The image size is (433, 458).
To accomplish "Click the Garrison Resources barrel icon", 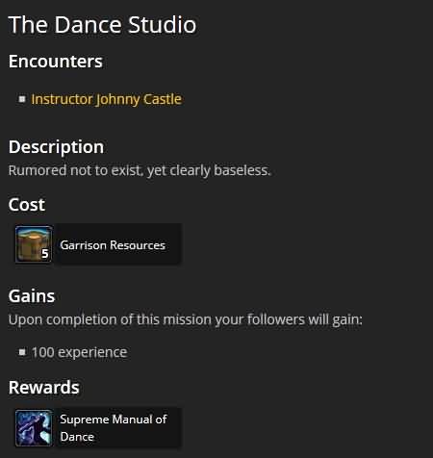I will (34, 244).
